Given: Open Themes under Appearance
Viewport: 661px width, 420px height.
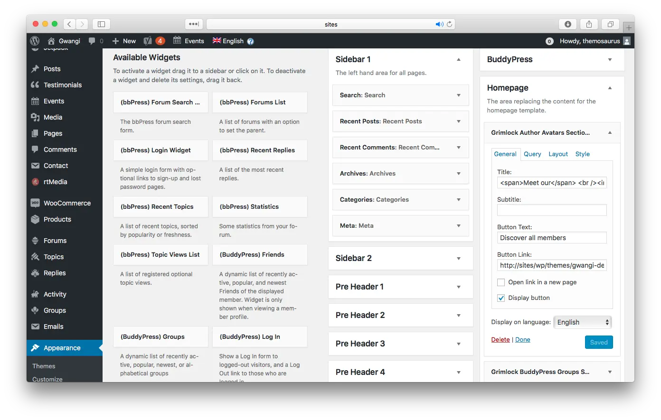Looking at the screenshot, I should [x=44, y=366].
